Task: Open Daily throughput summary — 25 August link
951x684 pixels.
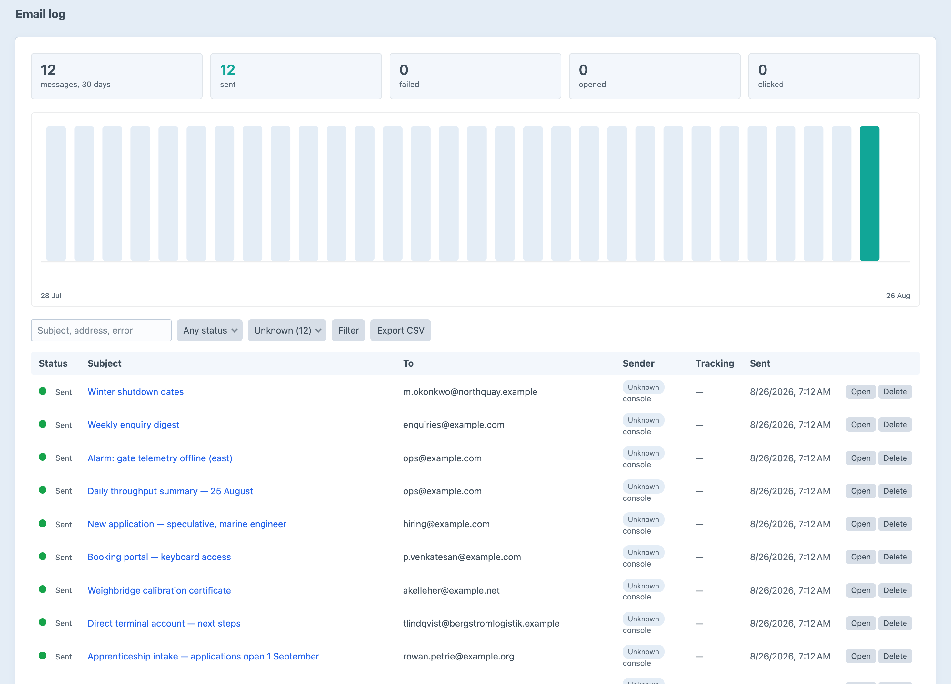Action: 170,491
